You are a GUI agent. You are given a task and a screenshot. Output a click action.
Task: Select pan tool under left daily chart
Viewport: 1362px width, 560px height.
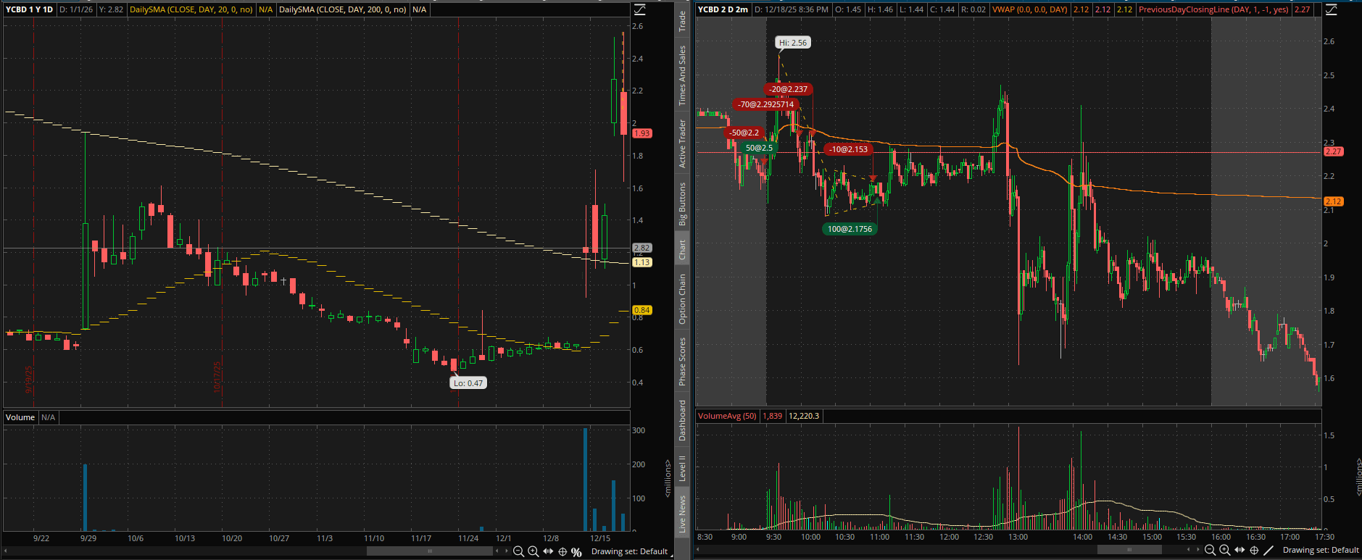[x=548, y=551]
